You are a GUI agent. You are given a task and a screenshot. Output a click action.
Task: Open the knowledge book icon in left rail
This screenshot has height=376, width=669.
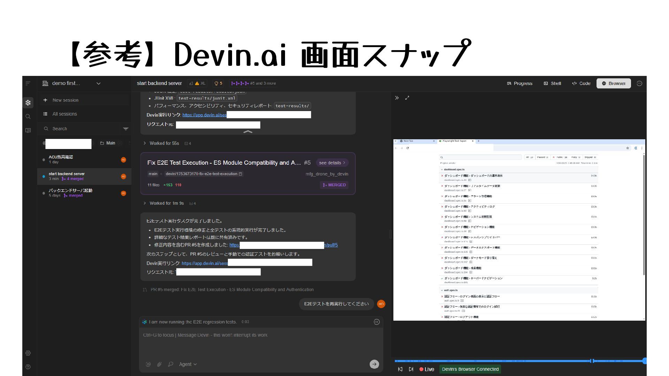coord(28,130)
